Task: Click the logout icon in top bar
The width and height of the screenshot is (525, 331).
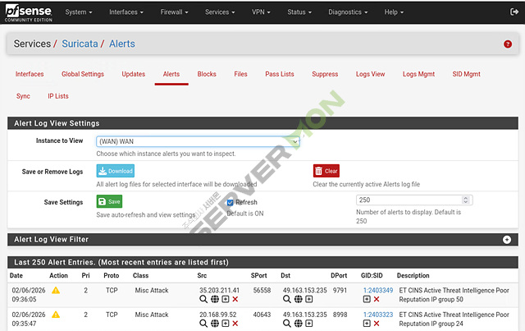Action: coord(514,12)
